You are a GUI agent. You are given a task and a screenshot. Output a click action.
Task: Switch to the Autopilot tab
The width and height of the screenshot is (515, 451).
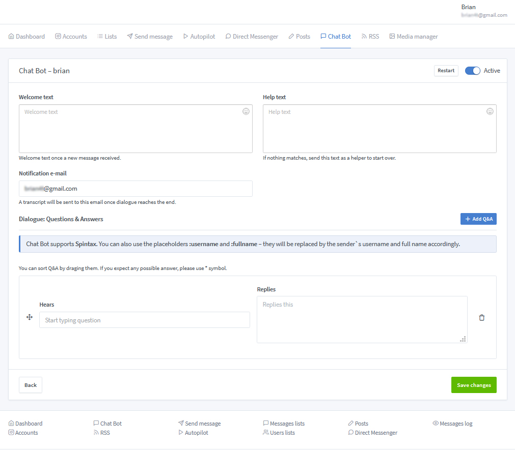coord(199,37)
